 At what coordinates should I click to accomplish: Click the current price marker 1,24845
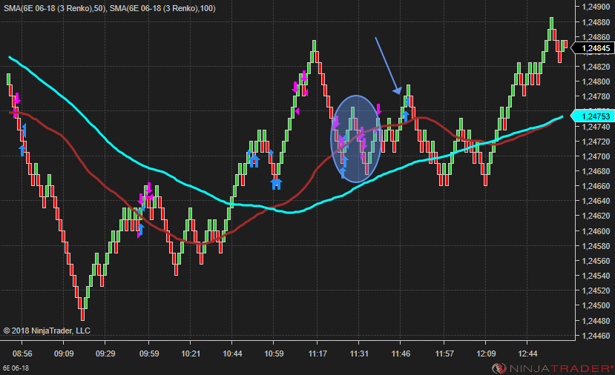pyautogui.click(x=595, y=48)
